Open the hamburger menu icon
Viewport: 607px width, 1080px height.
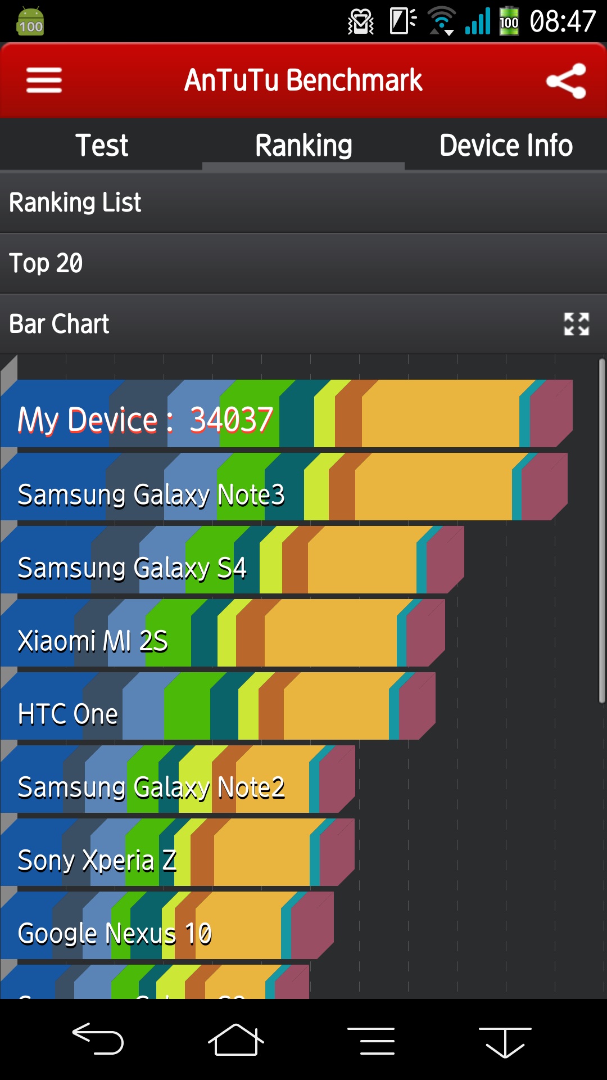[x=44, y=80]
